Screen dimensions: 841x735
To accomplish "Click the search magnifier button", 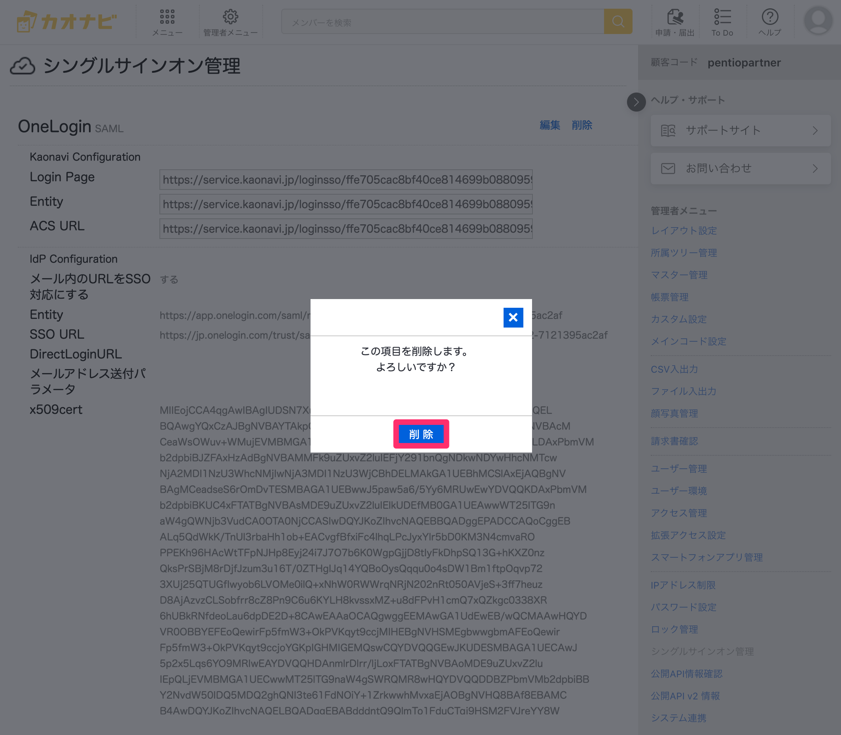I will (x=618, y=21).
